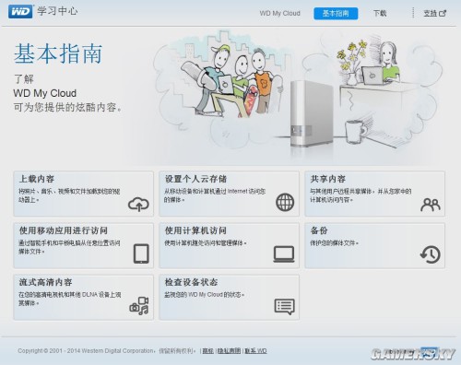The width and height of the screenshot is (461, 365).
Task: Open the WD My Cloud tab
Action: click(x=279, y=13)
